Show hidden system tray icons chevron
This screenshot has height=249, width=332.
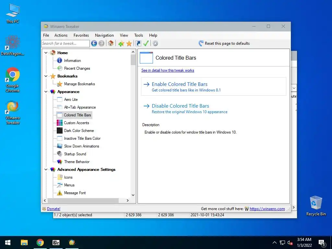(274, 243)
